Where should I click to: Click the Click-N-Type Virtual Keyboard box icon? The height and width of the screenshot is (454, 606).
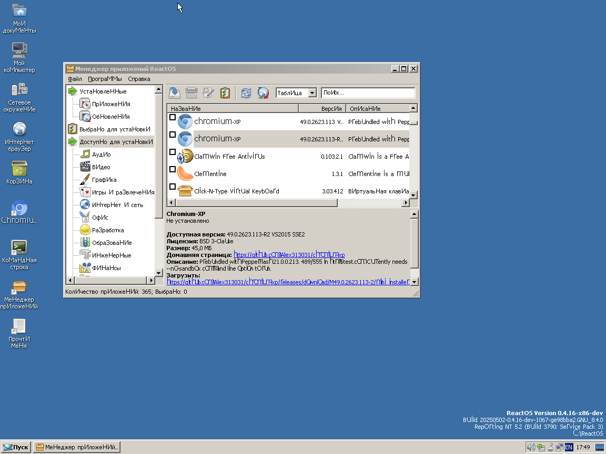tap(185, 191)
